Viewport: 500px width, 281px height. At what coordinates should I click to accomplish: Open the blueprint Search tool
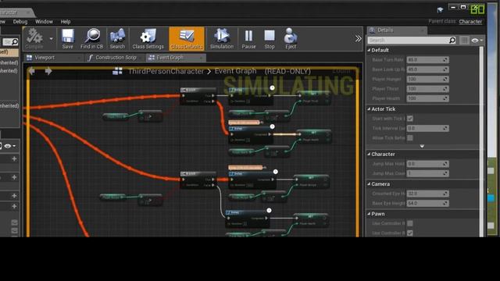pyautogui.click(x=117, y=39)
